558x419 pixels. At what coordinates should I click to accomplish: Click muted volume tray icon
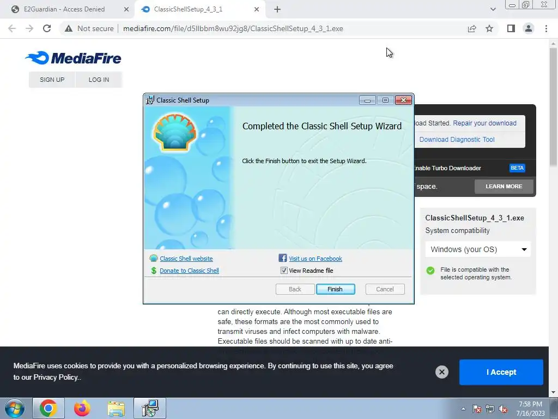pyautogui.click(x=503, y=409)
